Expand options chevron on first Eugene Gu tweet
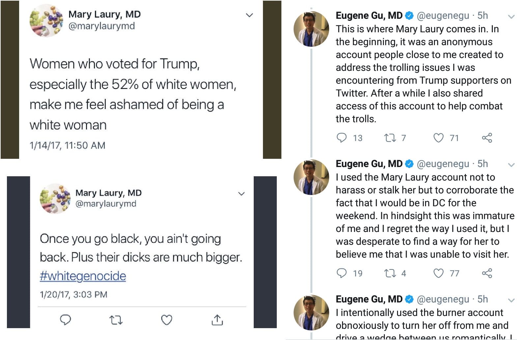The image size is (517, 340). (511, 16)
